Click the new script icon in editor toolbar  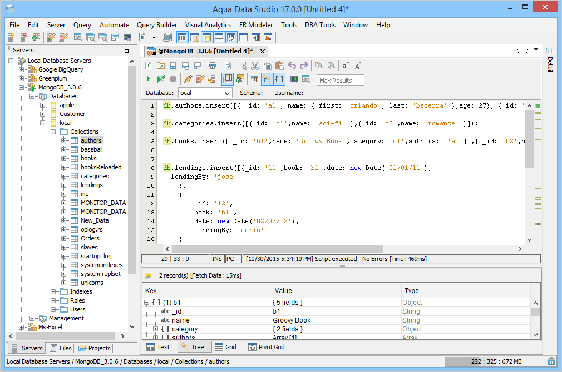click(x=149, y=66)
